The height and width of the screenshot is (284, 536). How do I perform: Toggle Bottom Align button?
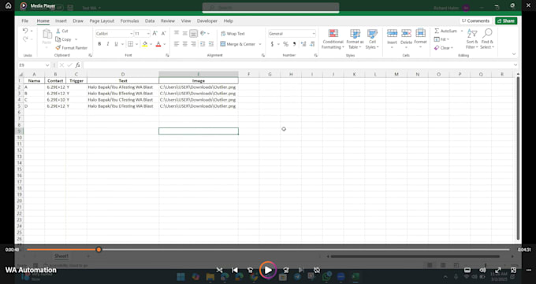[193, 34]
